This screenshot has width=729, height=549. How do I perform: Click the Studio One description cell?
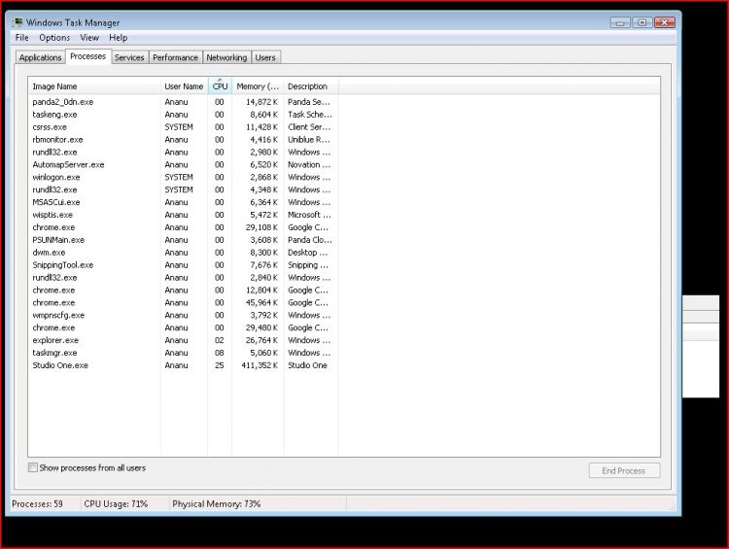click(307, 365)
